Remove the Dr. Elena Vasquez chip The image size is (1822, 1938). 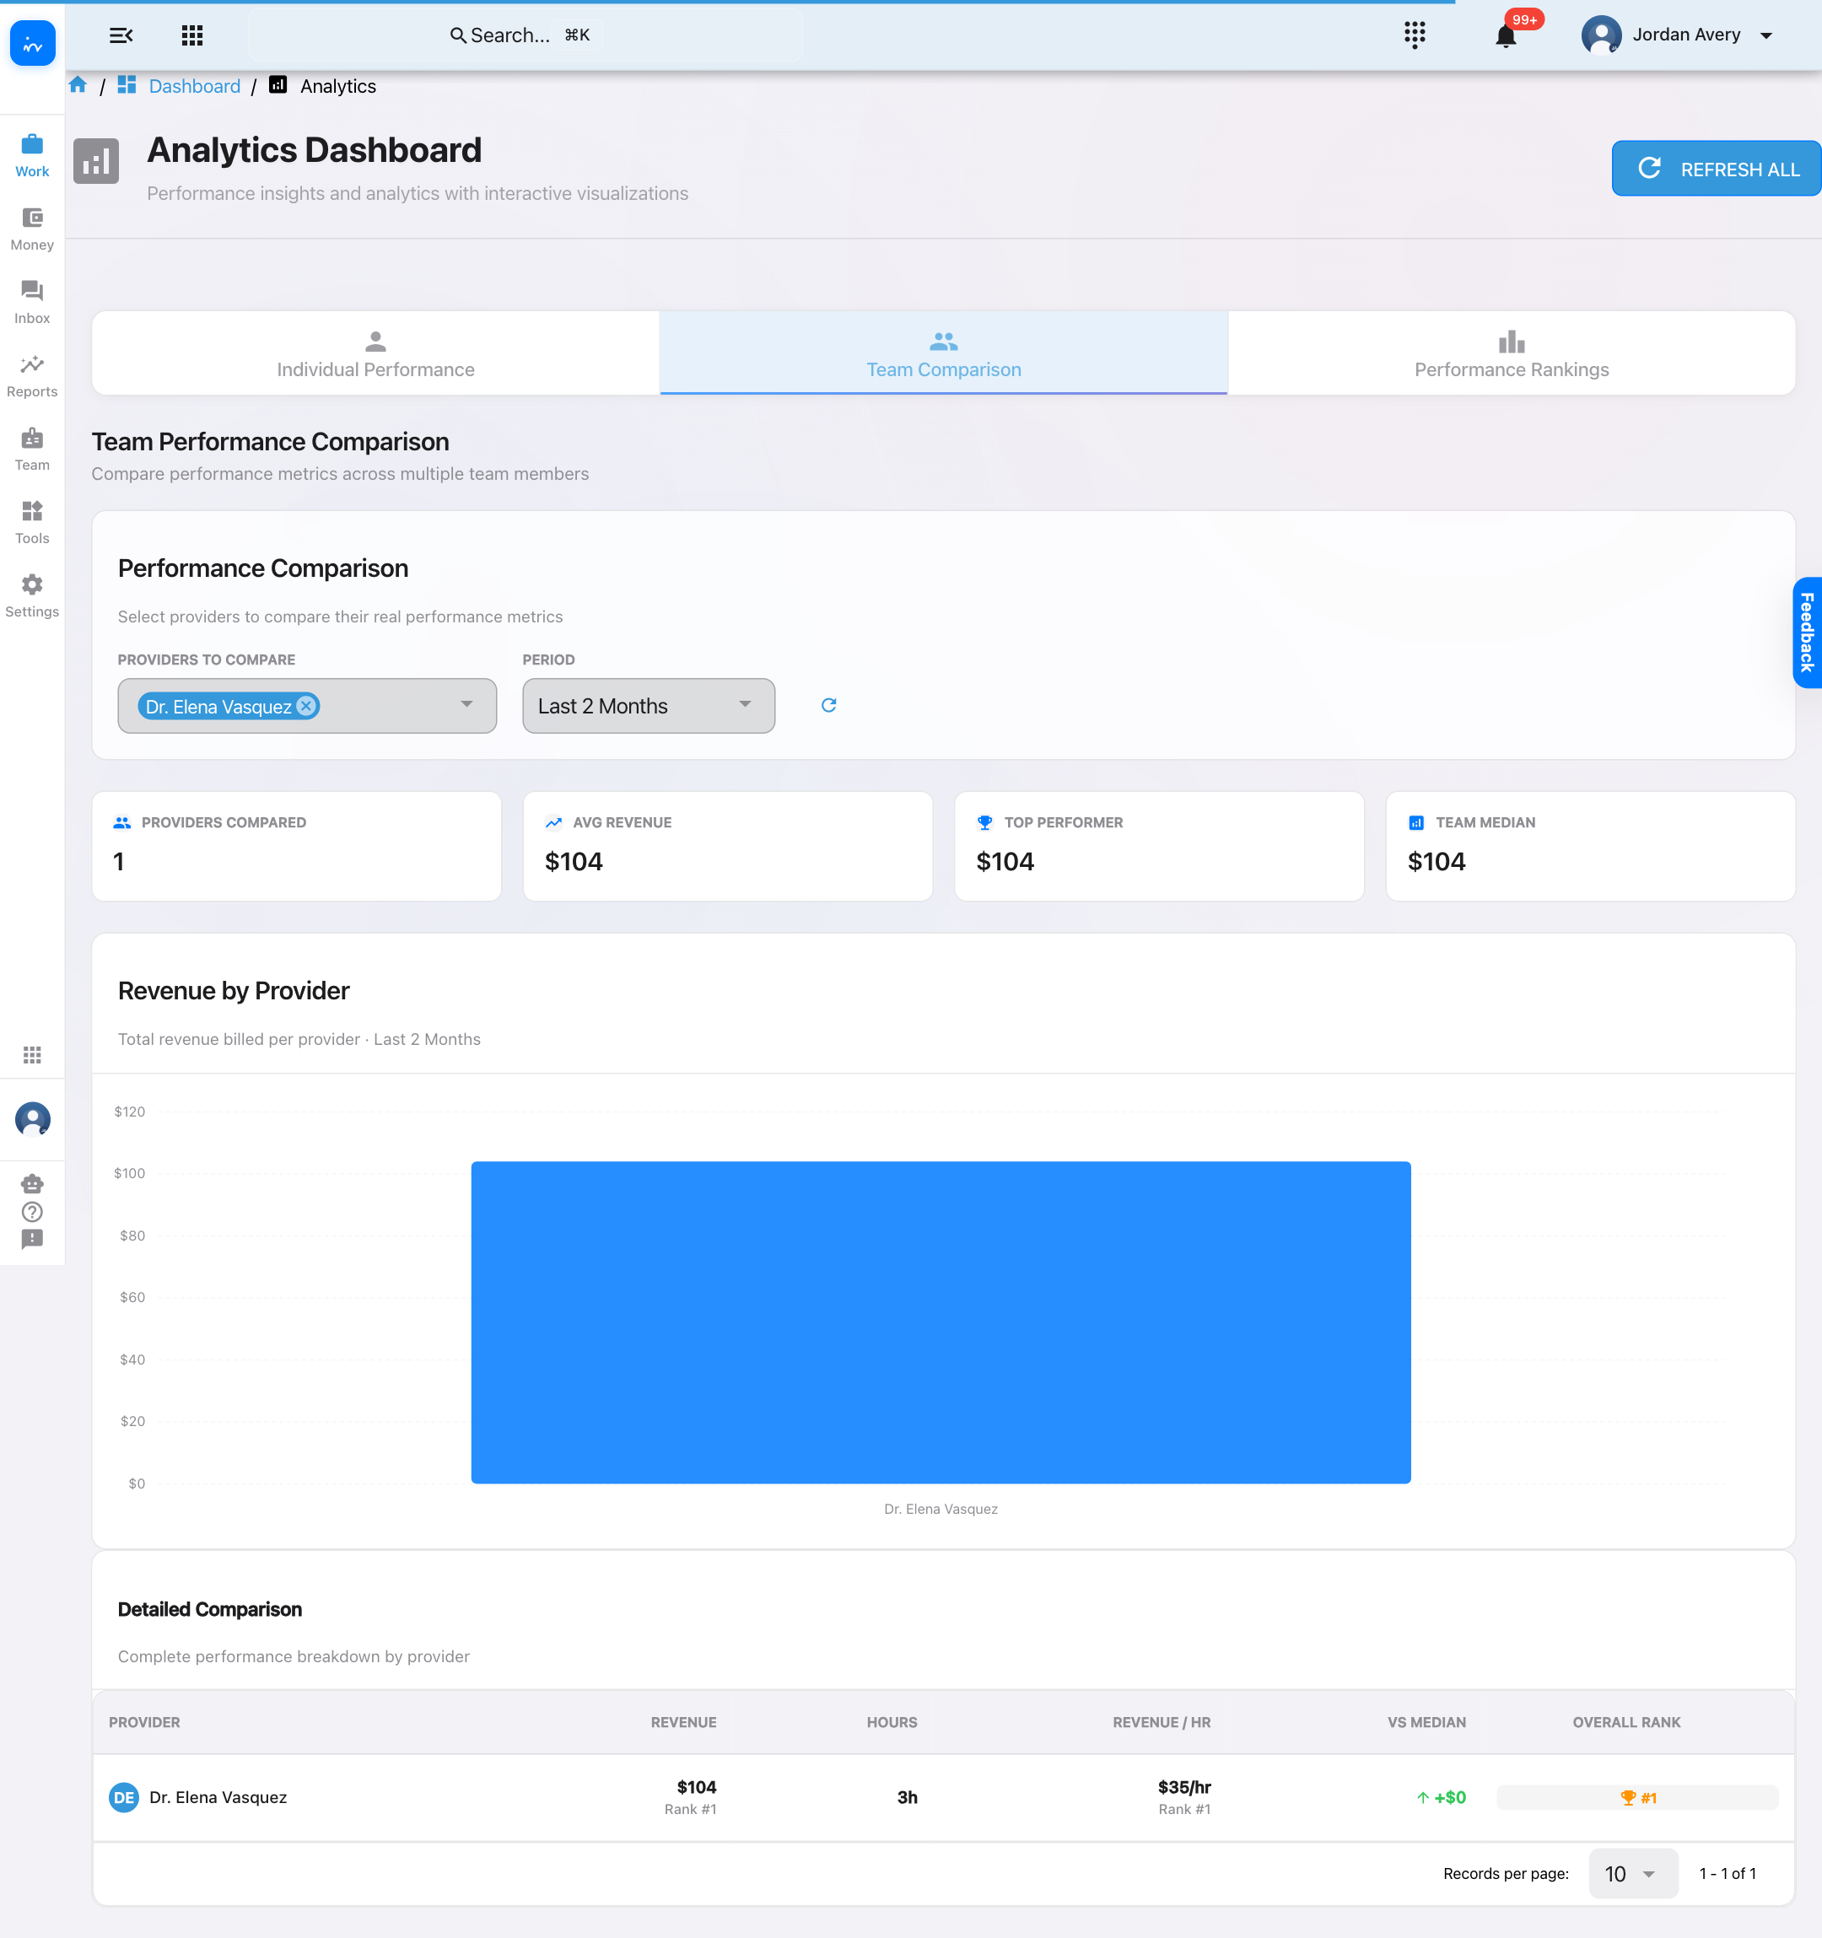pos(306,706)
